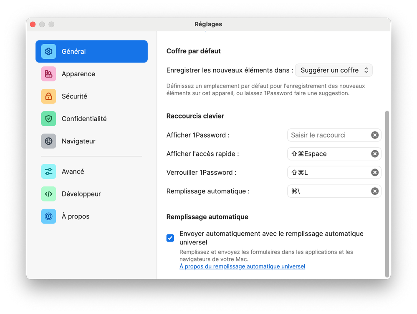Uncheck Envoyer automatiquement avec le remplissage automatique
The image size is (417, 314).
(170, 238)
